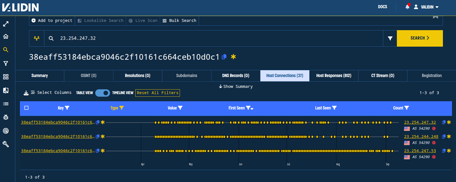The image size is (456, 182).
Task: Check the select-all checkbox in table header
Action: click(26, 108)
